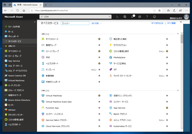This screenshot has width=192, height=134.
Task: Open クイック スタート センター
Action: point(123,76)
